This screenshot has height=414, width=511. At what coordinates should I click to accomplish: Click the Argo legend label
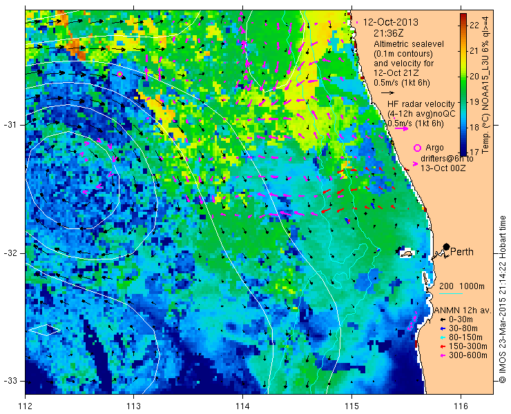(434, 148)
